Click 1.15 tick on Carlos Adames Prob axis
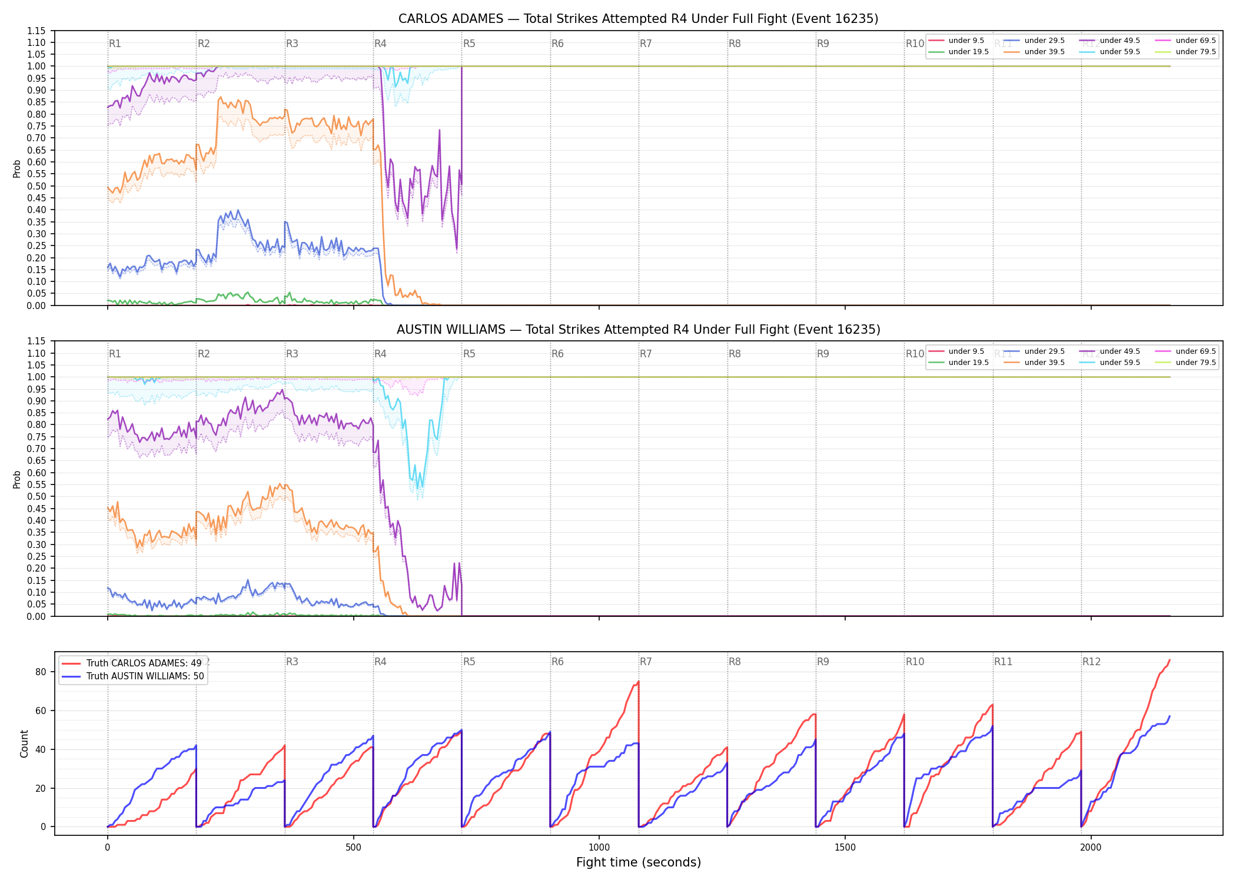This screenshot has width=1236, height=883. click(x=36, y=31)
